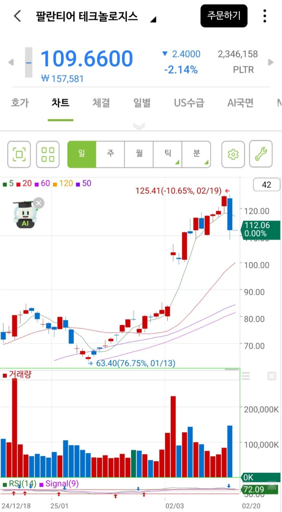
Task: Dismiss the AI robot with X
Action: pos(38,203)
